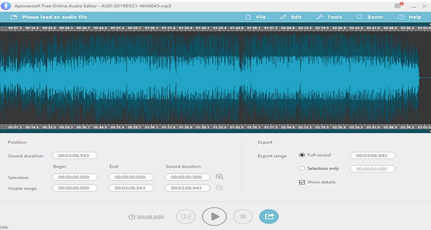The height and width of the screenshot is (230, 431).
Task: Click the Selection End time field
Action: coord(131,177)
